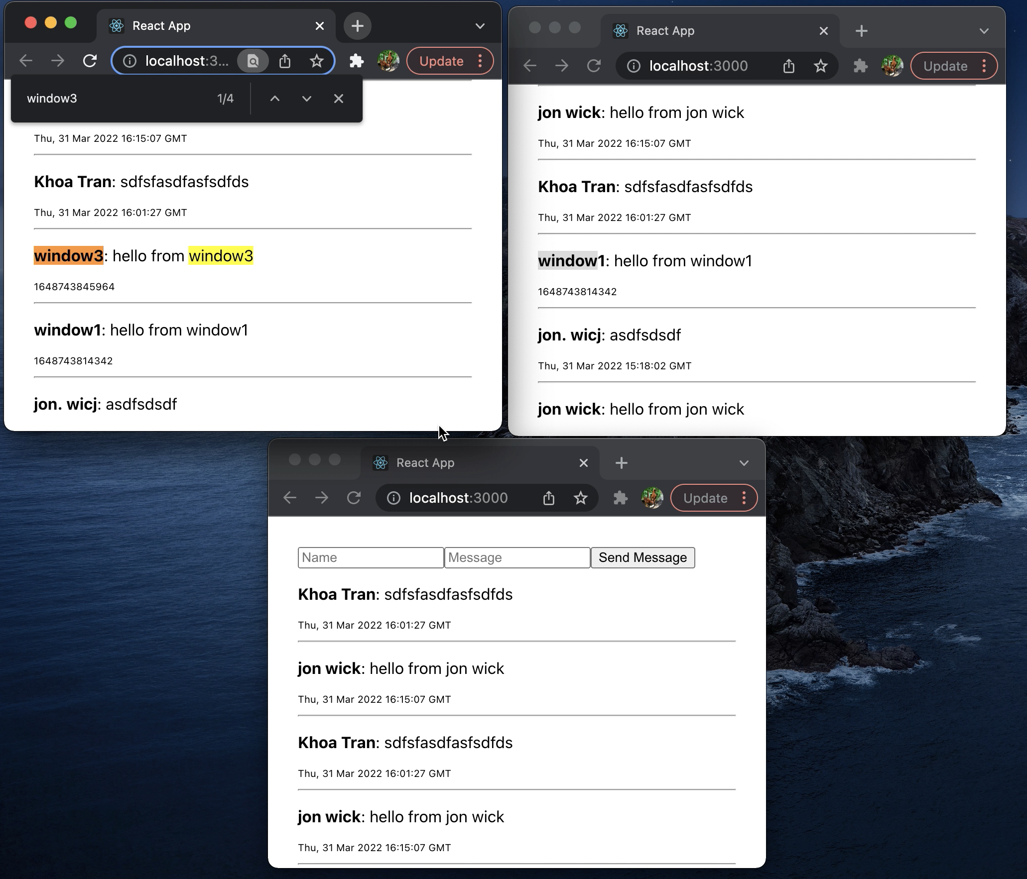Jump to next find result for window3
The image size is (1027, 879).
click(x=307, y=99)
